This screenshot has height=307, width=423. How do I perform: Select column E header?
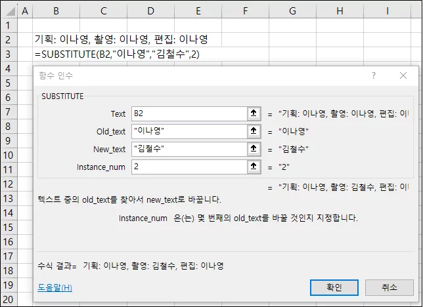tap(198, 11)
